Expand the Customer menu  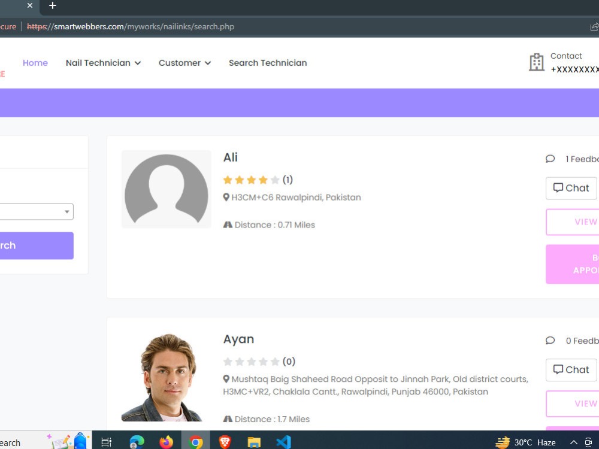coord(184,63)
